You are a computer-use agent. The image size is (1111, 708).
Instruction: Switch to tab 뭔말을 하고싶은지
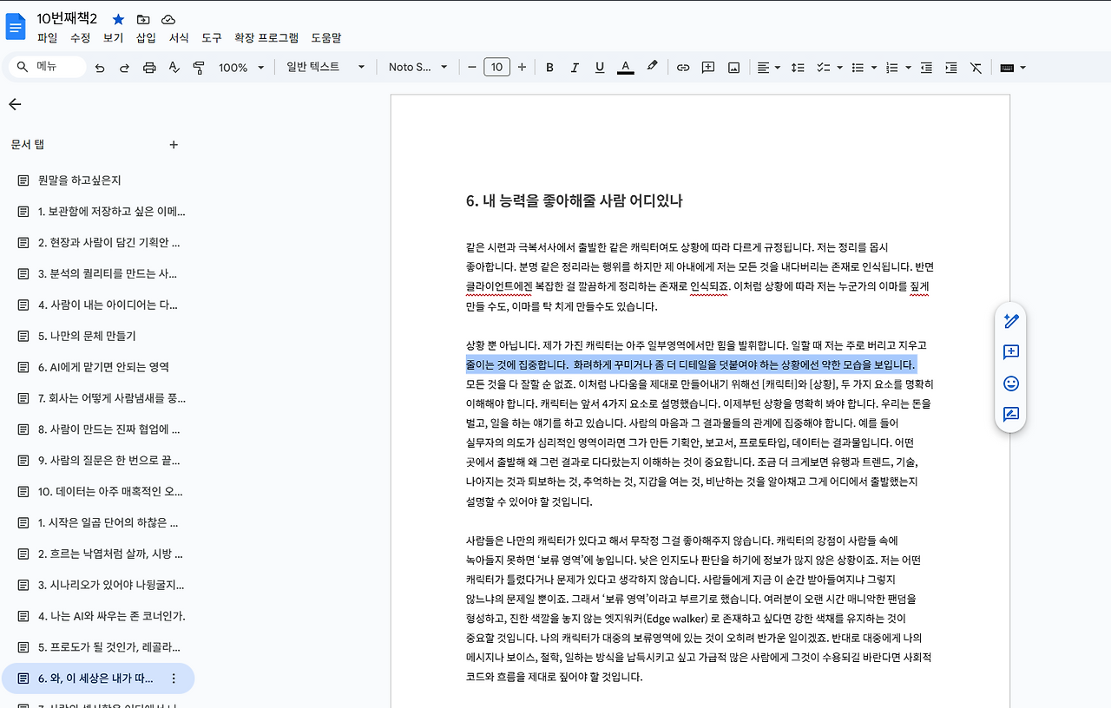tap(98, 180)
